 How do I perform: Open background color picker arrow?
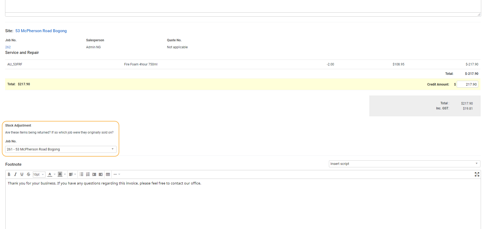click(65, 174)
